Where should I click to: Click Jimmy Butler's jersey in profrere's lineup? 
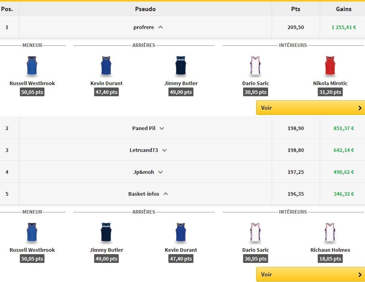[x=181, y=66]
